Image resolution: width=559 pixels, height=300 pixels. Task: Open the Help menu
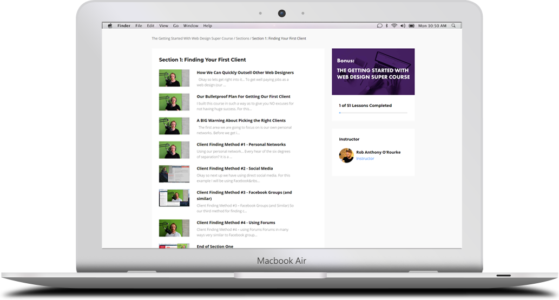tap(207, 25)
